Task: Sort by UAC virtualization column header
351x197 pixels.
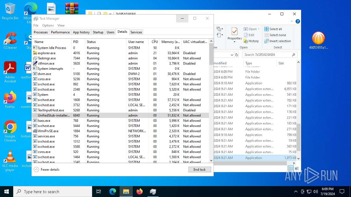Action: (195, 42)
